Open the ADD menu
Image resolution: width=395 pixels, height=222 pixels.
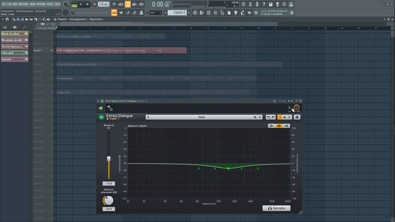[15, 4]
